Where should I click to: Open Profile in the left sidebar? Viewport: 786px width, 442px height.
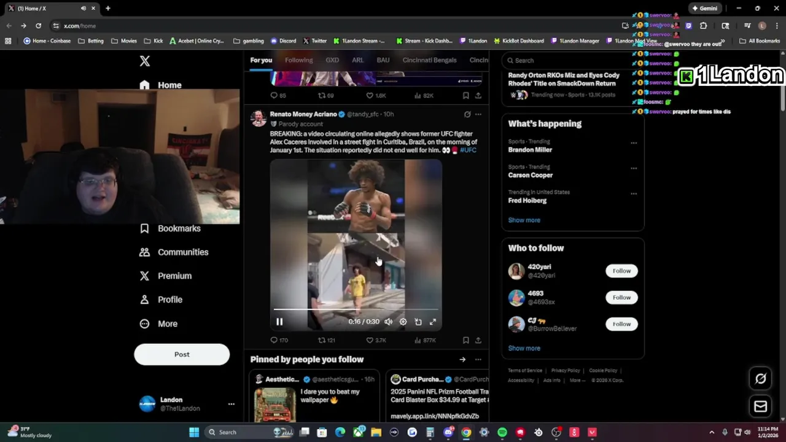tap(161, 300)
